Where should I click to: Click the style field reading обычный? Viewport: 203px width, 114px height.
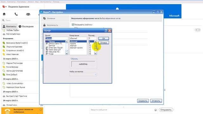pos(78,38)
